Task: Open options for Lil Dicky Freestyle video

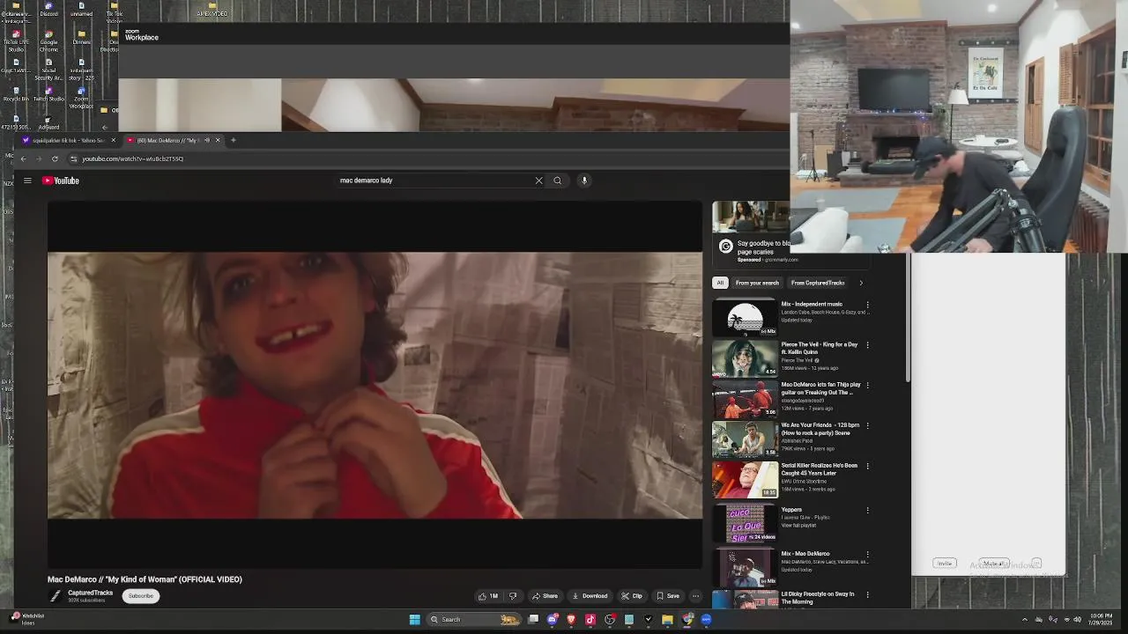Action: point(867,594)
